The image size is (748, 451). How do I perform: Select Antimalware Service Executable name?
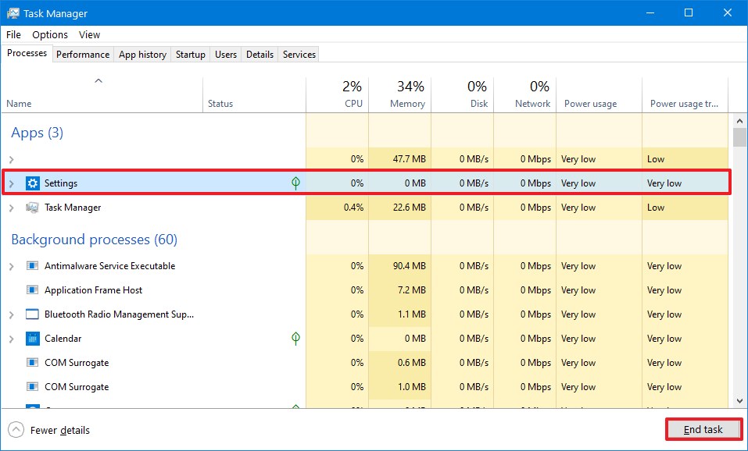point(109,266)
